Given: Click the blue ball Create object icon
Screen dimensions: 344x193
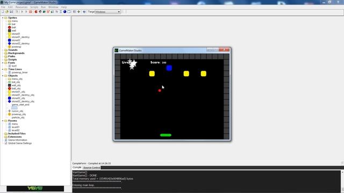Looking at the screenshot, I should point(64,12).
